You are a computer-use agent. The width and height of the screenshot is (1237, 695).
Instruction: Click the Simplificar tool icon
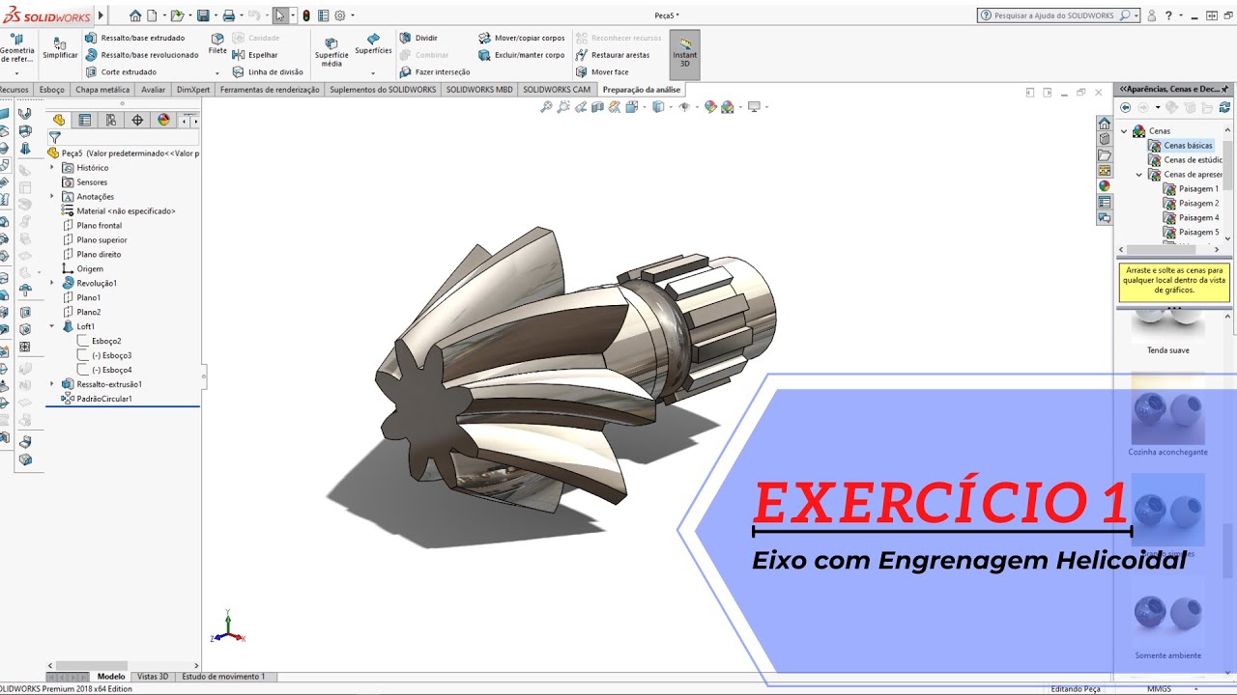click(60, 48)
